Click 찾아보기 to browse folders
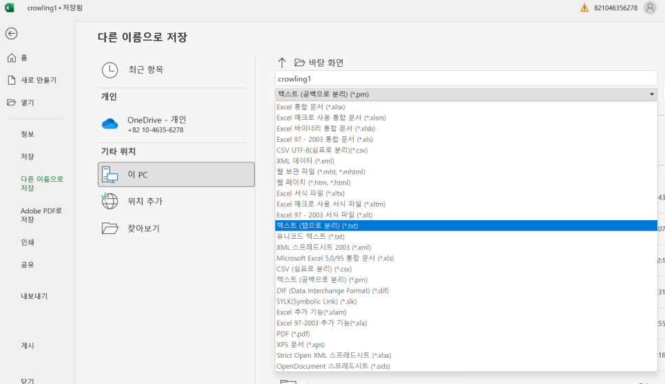The width and height of the screenshot is (665, 384). (176, 228)
